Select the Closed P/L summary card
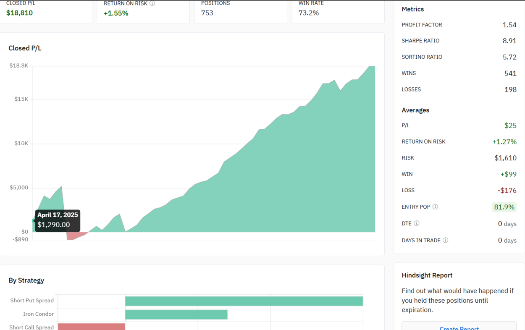Viewport: 525px width, 330px height. click(x=46, y=10)
